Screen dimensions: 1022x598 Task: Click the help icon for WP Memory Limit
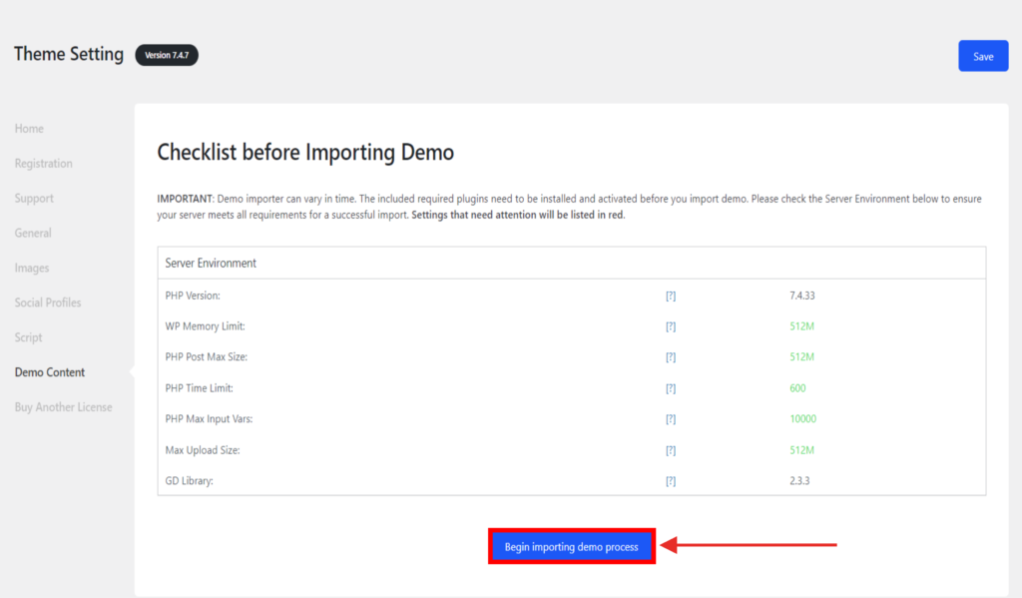coord(671,326)
